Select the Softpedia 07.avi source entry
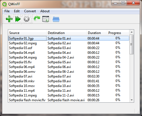Image resolution: width=142 pixels, height=116 pixels. tap(20, 76)
